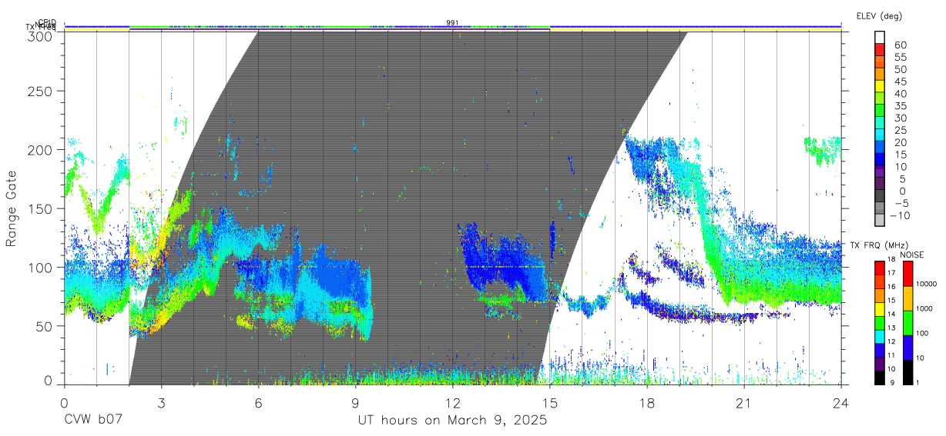The height and width of the screenshot is (436, 946).
Task: Click the 1 label on the NOISE legend
Action: [918, 383]
